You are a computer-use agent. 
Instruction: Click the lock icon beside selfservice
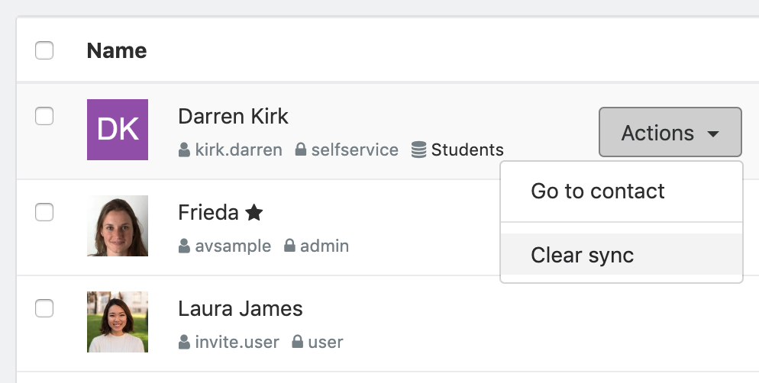tap(301, 150)
